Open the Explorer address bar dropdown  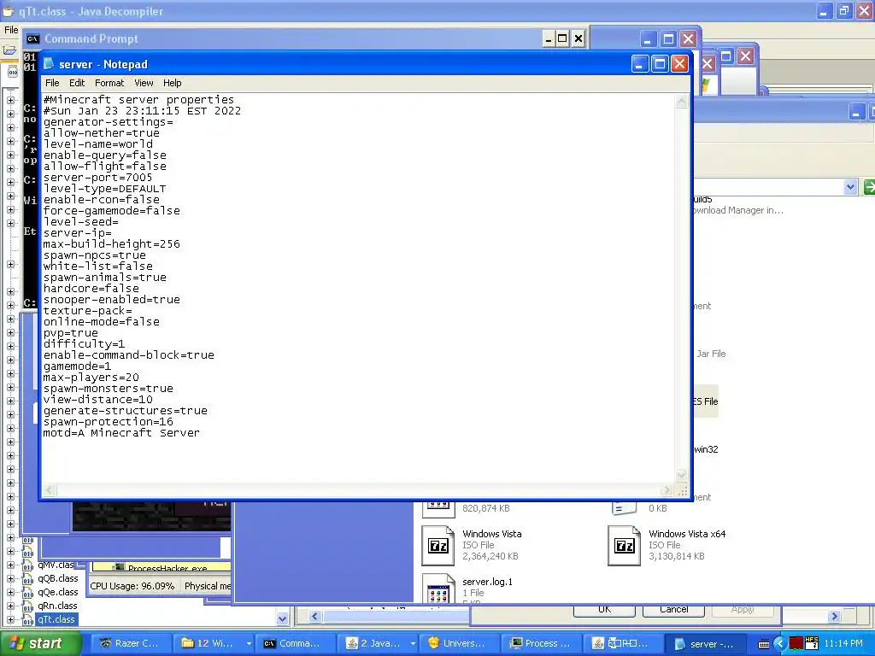point(850,187)
